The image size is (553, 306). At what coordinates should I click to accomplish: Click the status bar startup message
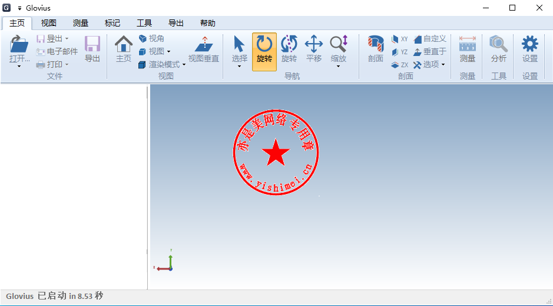(54, 296)
